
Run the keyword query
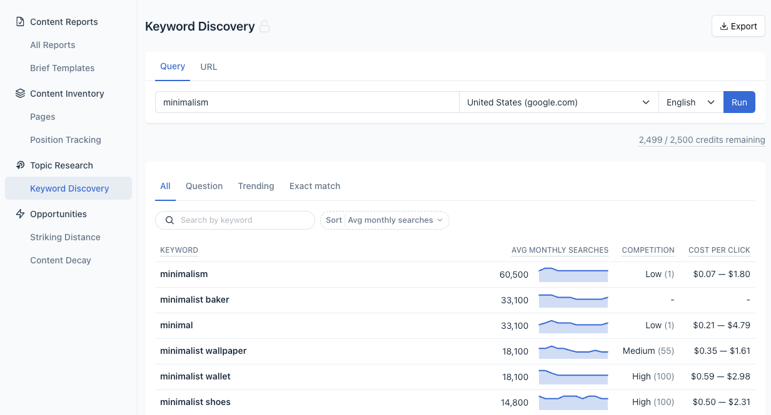[x=739, y=102]
